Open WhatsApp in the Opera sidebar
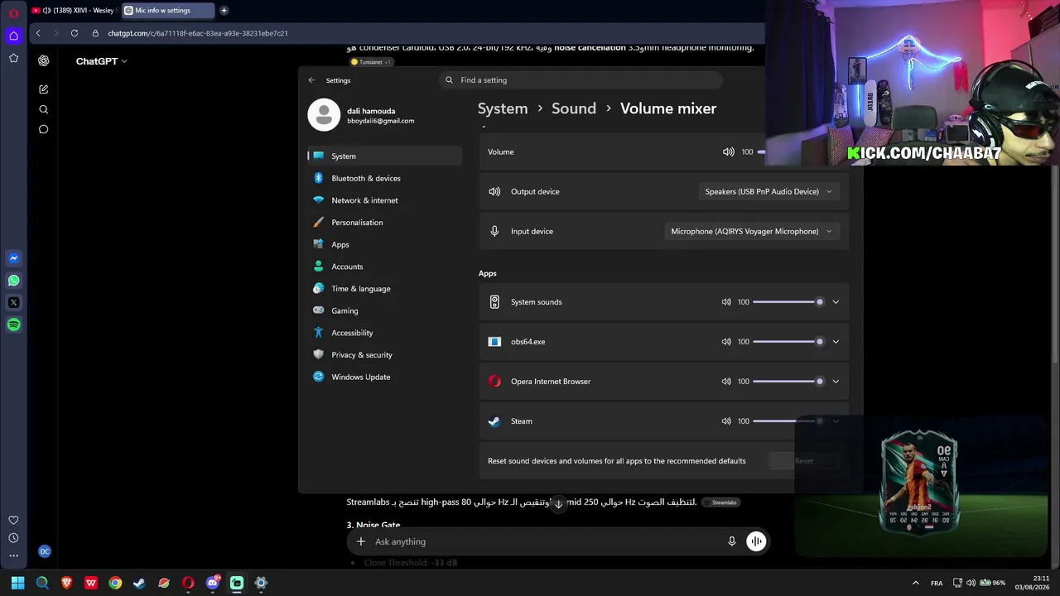1060x596 pixels. tap(13, 281)
